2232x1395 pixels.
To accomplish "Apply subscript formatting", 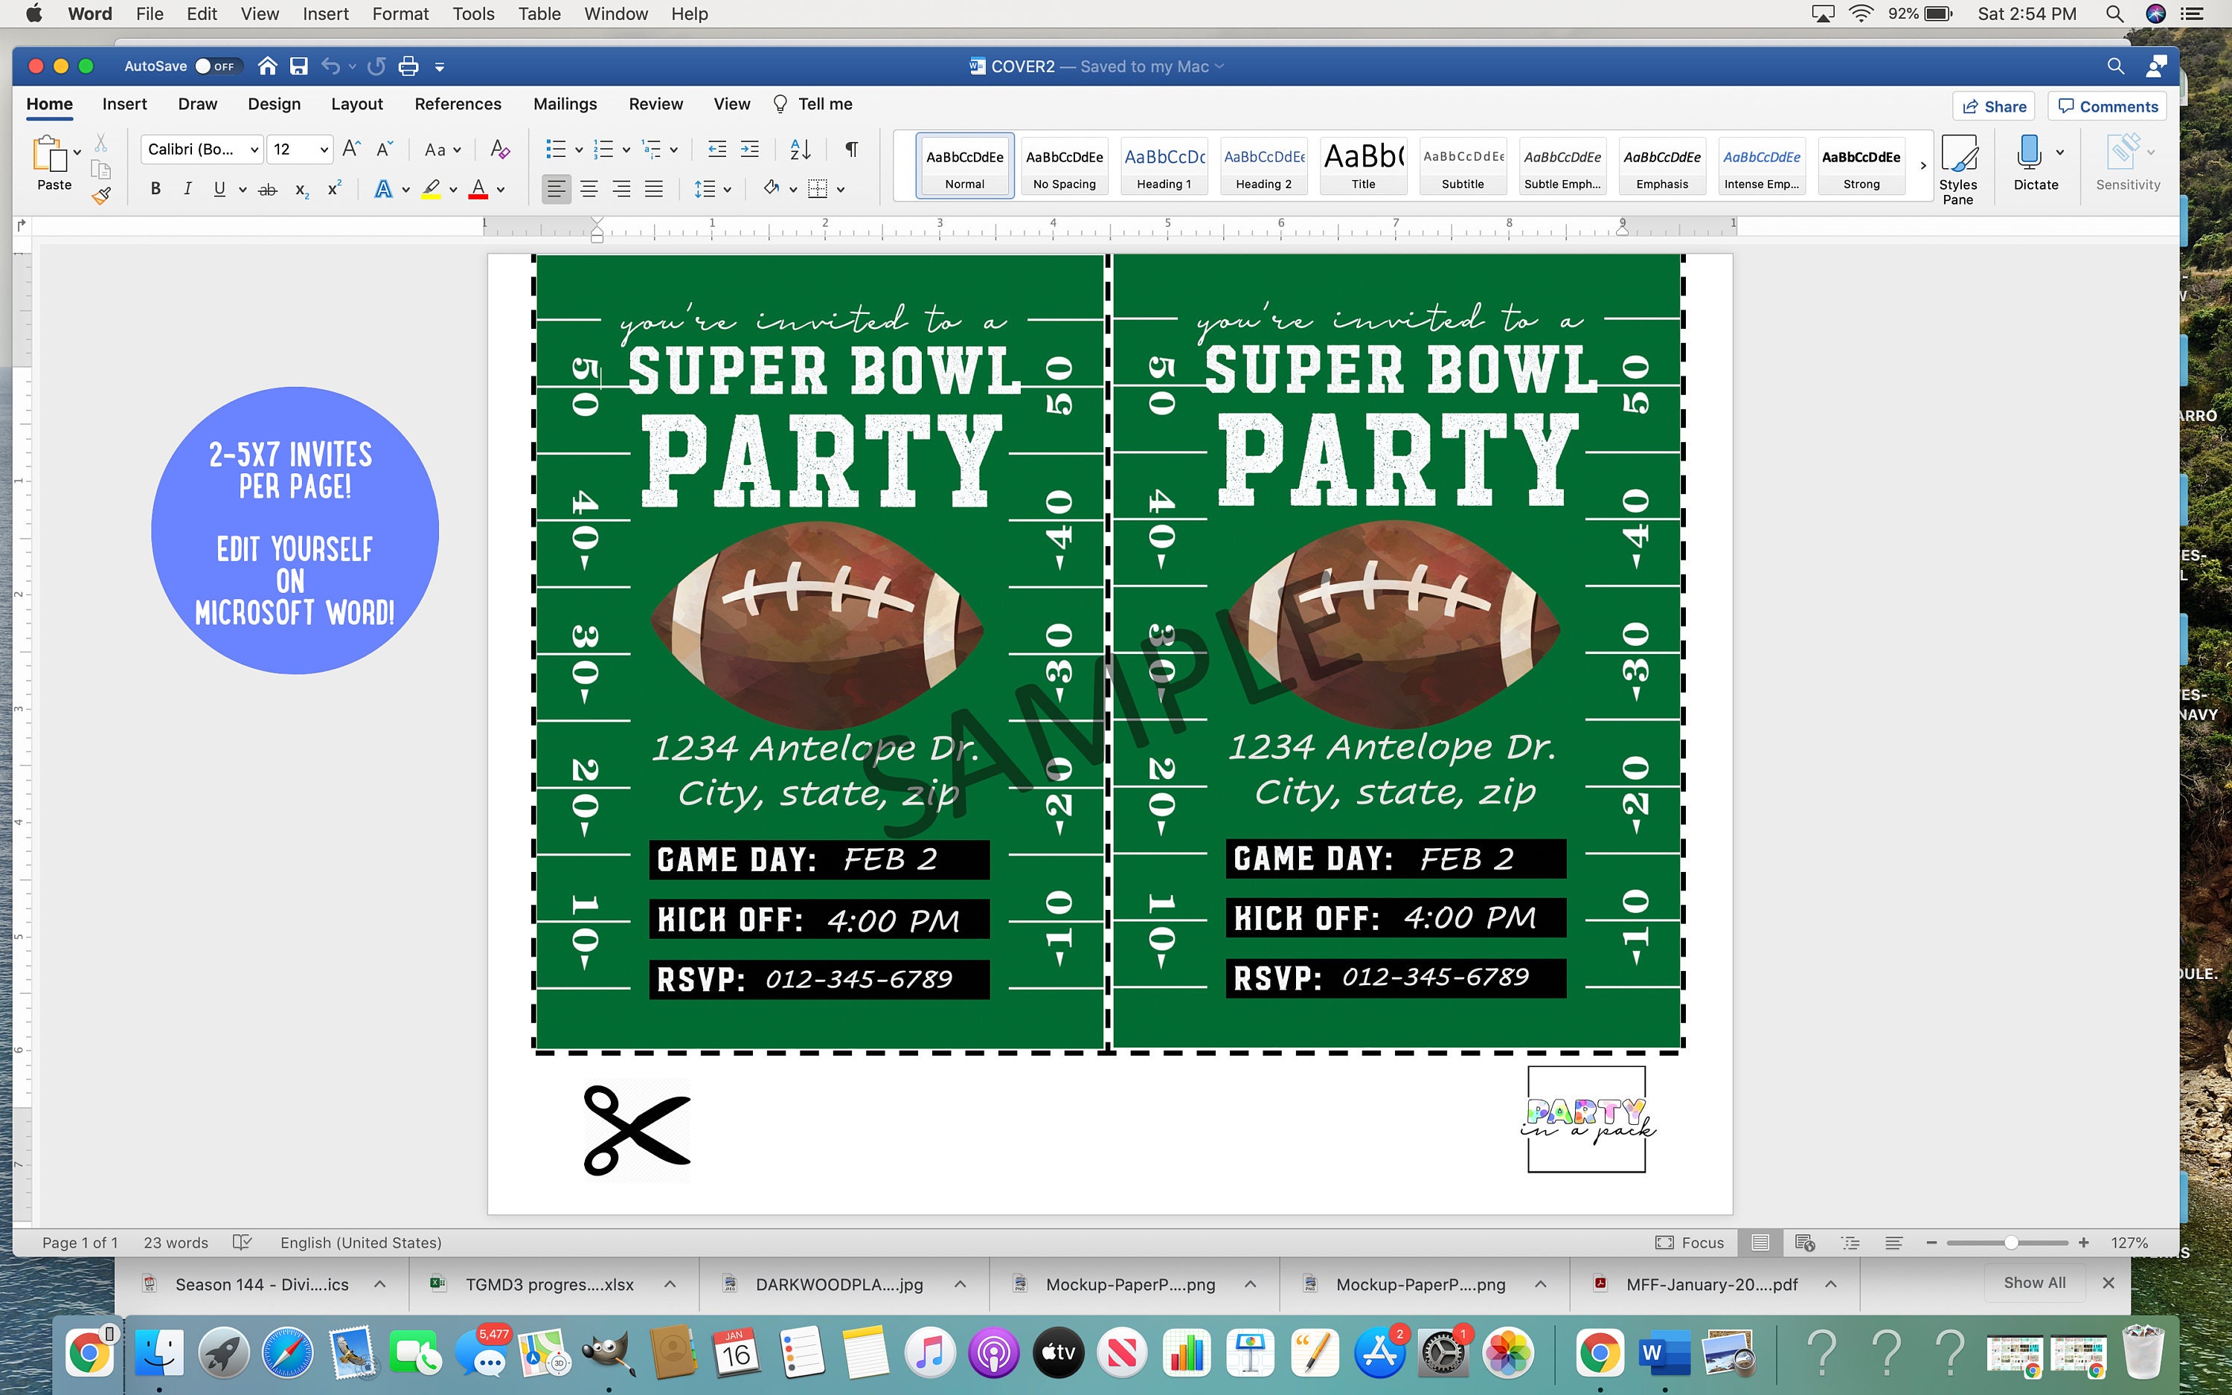I will 300,189.
